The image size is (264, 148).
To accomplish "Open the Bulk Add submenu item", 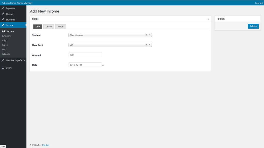I will click(x=6, y=54).
